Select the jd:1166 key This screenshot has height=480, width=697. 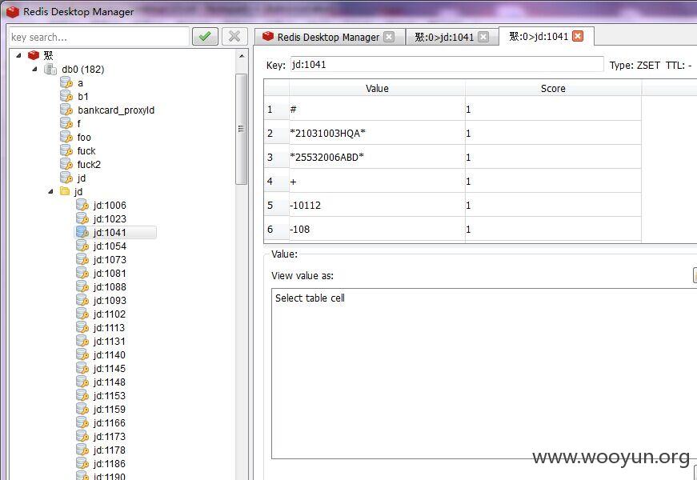coord(110,422)
